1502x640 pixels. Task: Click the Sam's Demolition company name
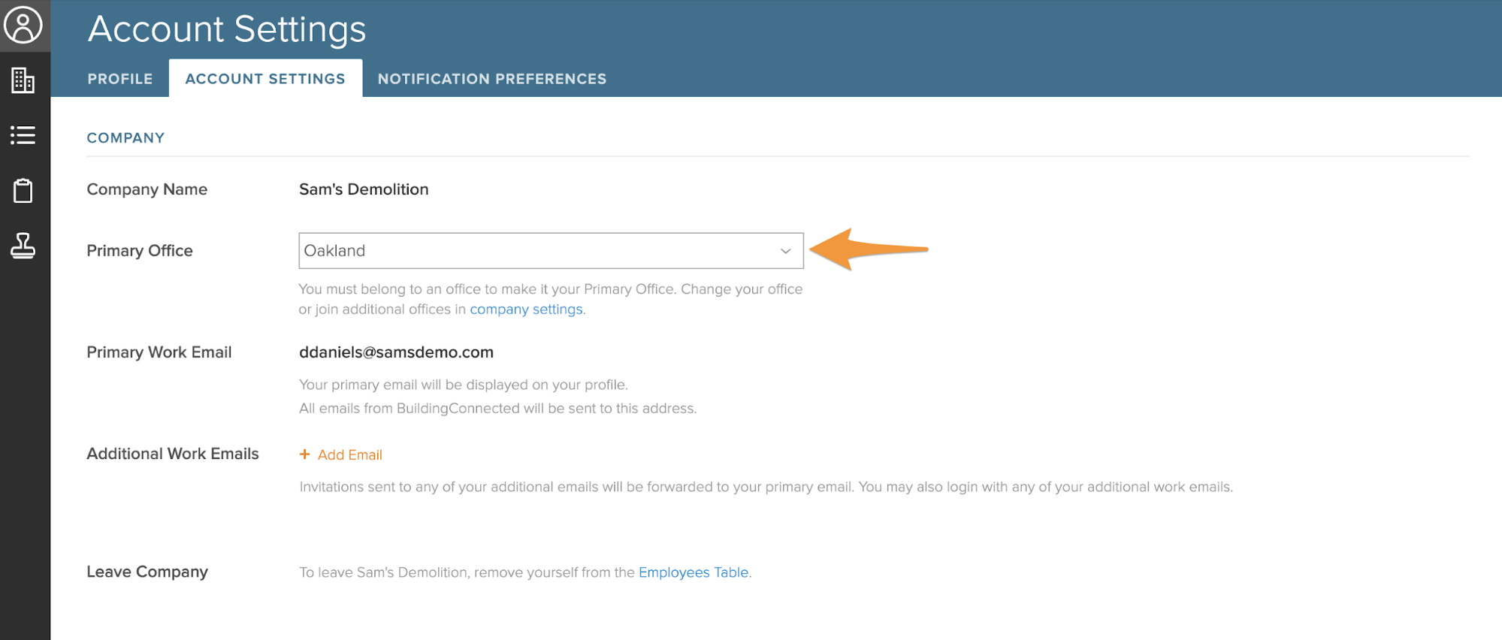tap(364, 189)
